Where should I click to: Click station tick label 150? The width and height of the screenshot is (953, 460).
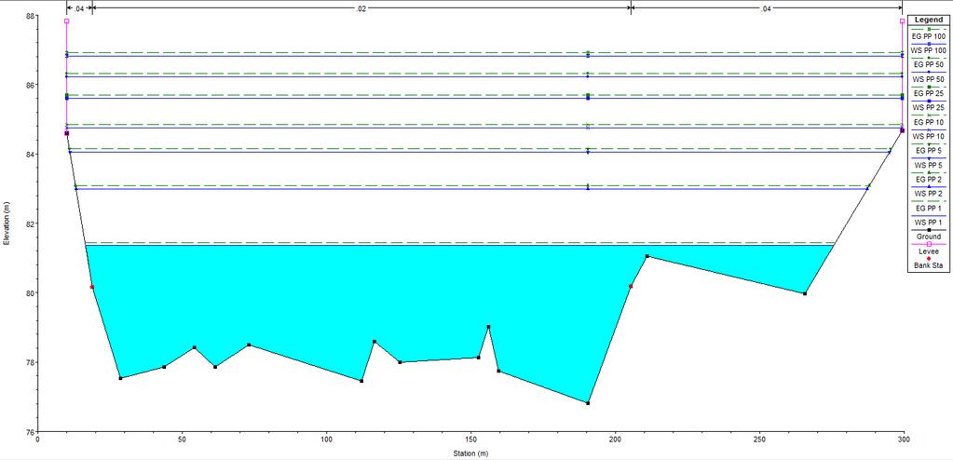(471, 439)
